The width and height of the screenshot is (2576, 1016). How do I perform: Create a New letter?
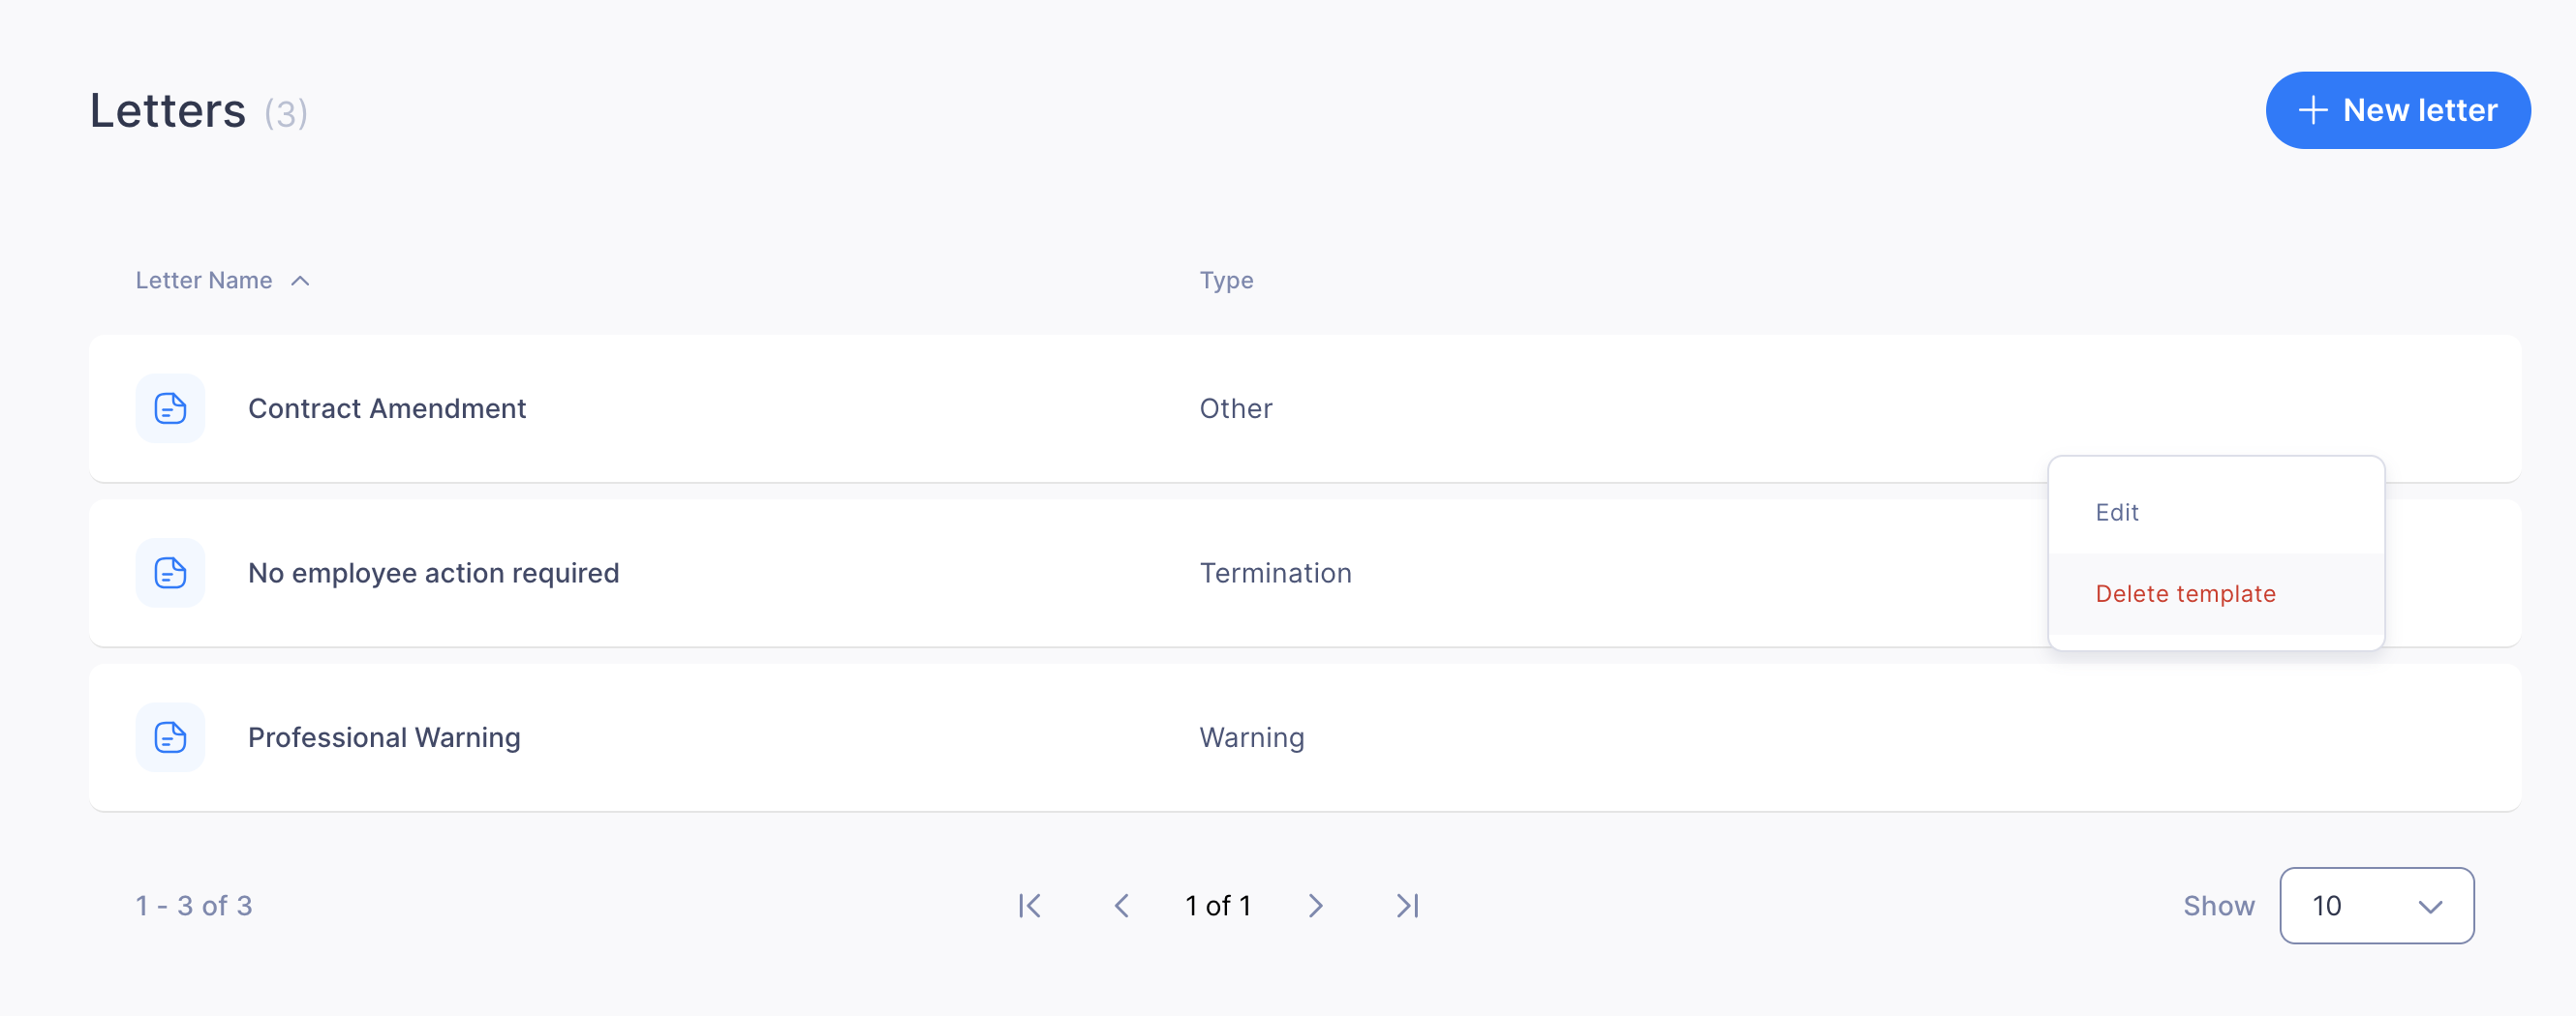[x=2397, y=110]
